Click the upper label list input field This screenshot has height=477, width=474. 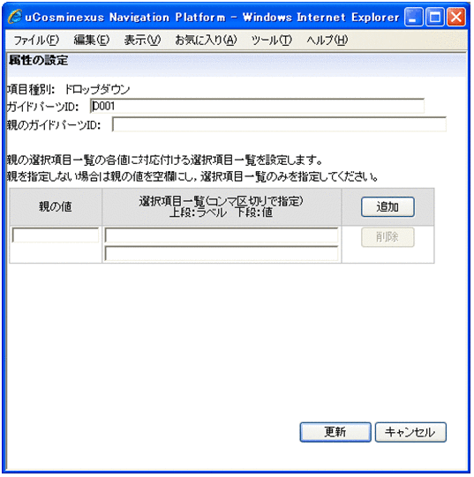point(222,235)
